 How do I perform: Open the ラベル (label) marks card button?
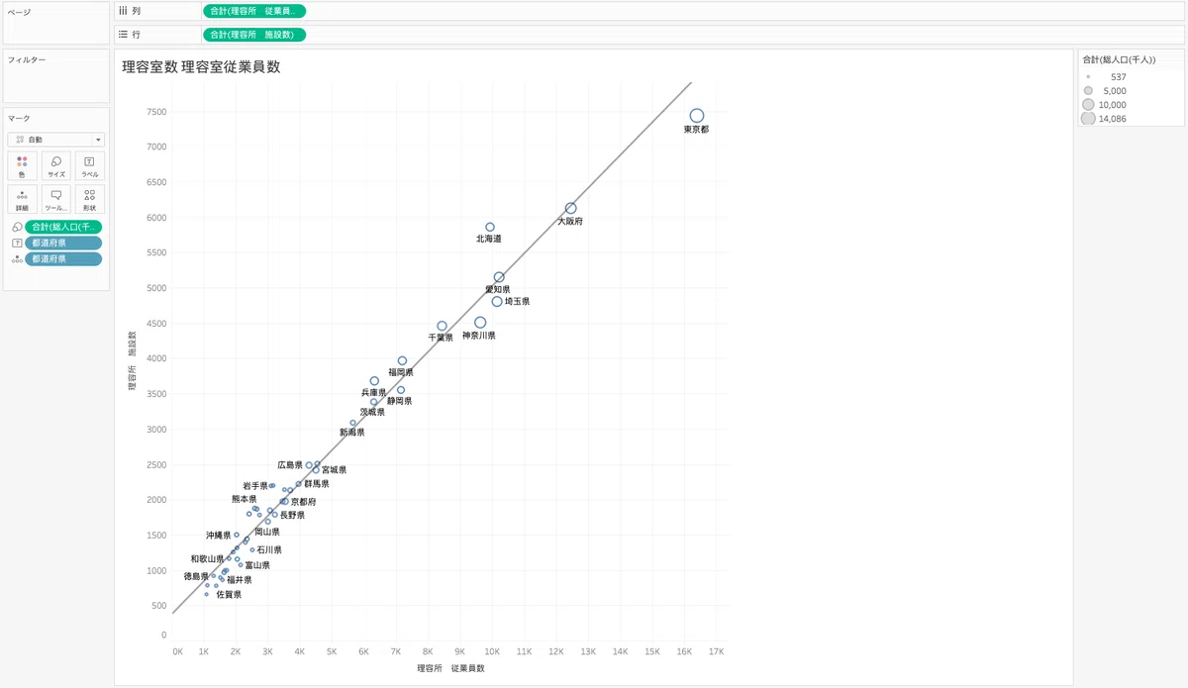89,165
